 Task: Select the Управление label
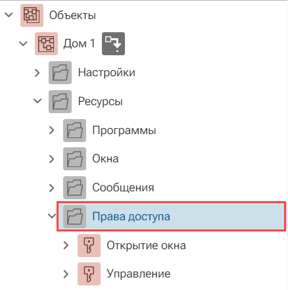[139, 274]
